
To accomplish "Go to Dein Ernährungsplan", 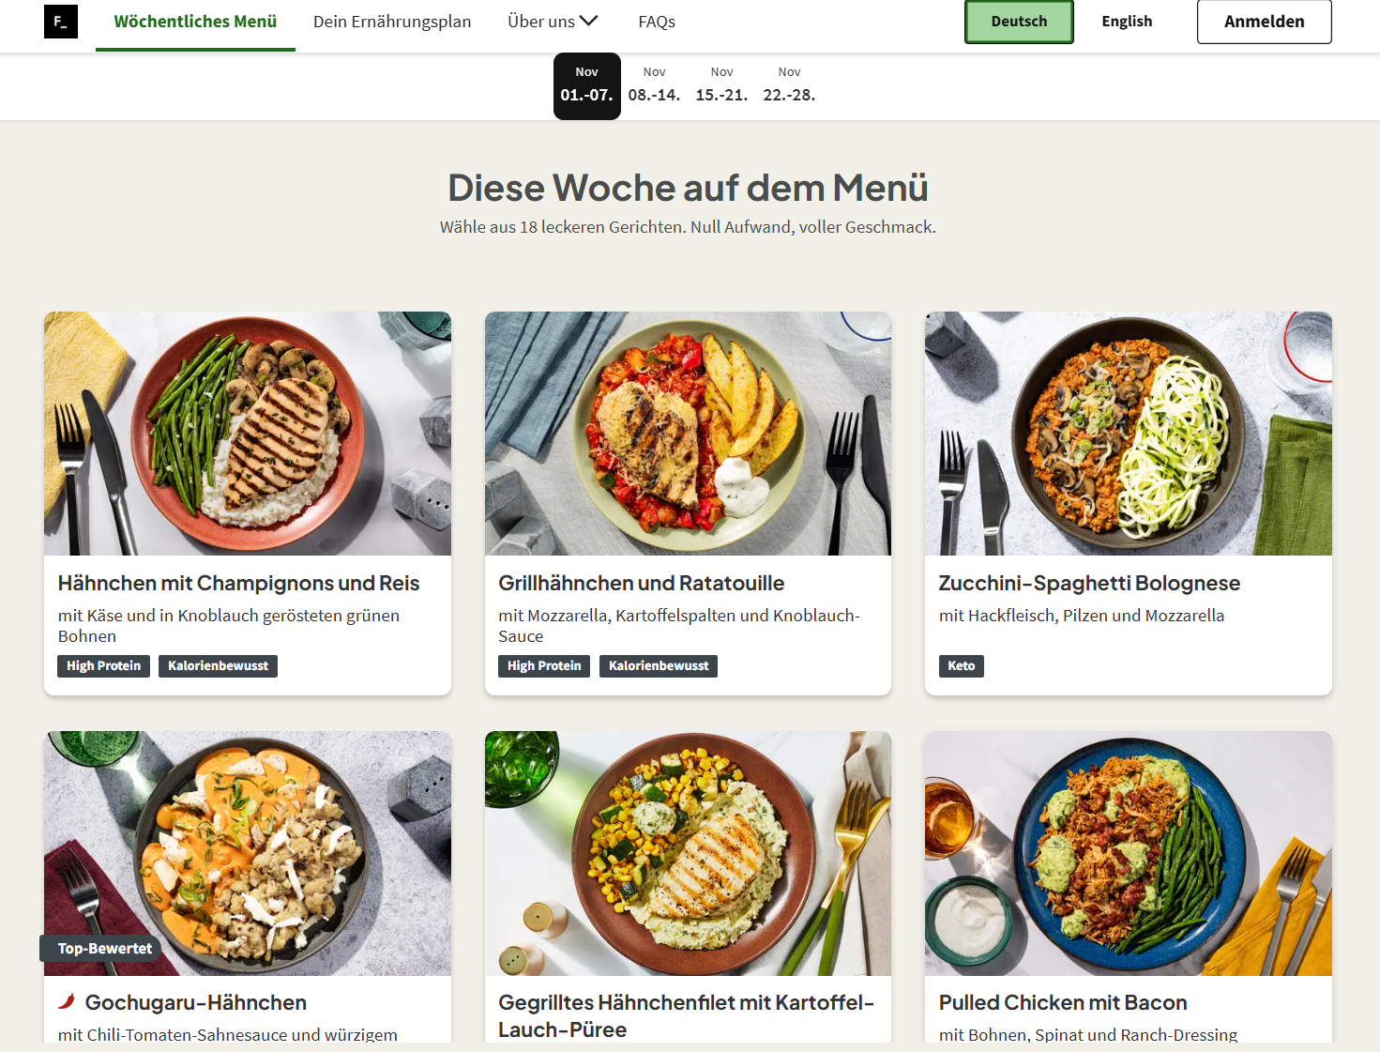I will coord(392,22).
